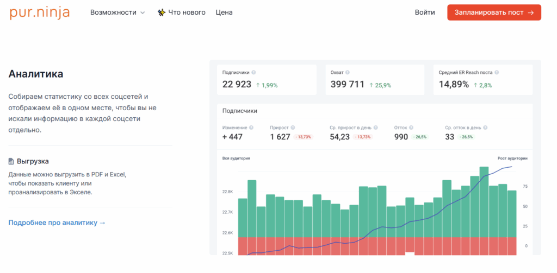Click the help icon next to Подписчики
This screenshot has height=273, width=557.
[x=254, y=72]
